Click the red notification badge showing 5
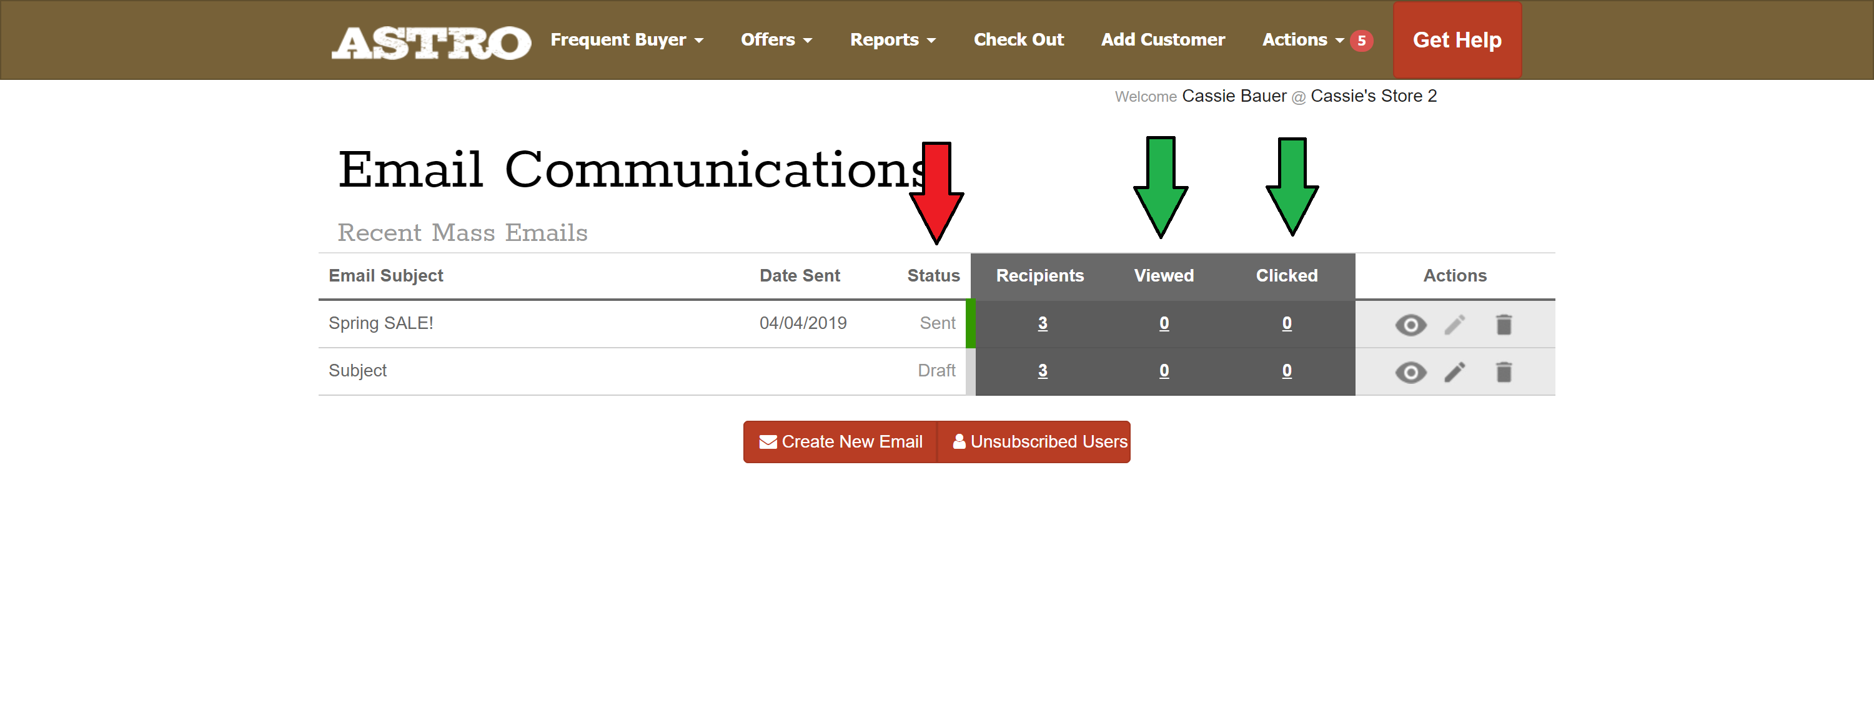Viewport: 1874px width, 701px height. pos(1361,41)
